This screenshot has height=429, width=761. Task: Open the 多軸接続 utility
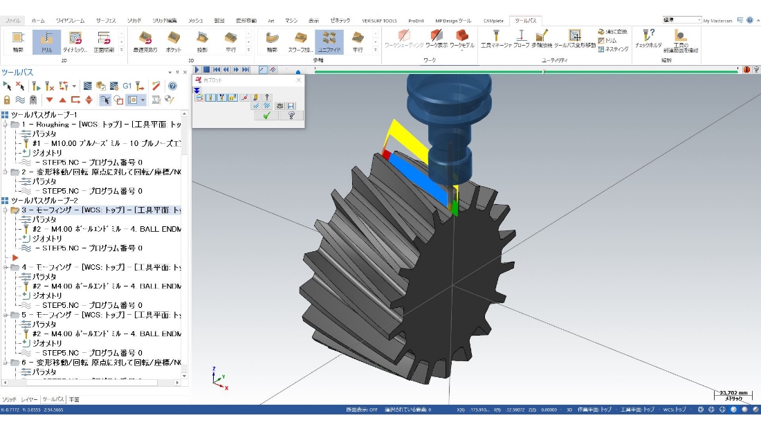(x=542, y=39)
